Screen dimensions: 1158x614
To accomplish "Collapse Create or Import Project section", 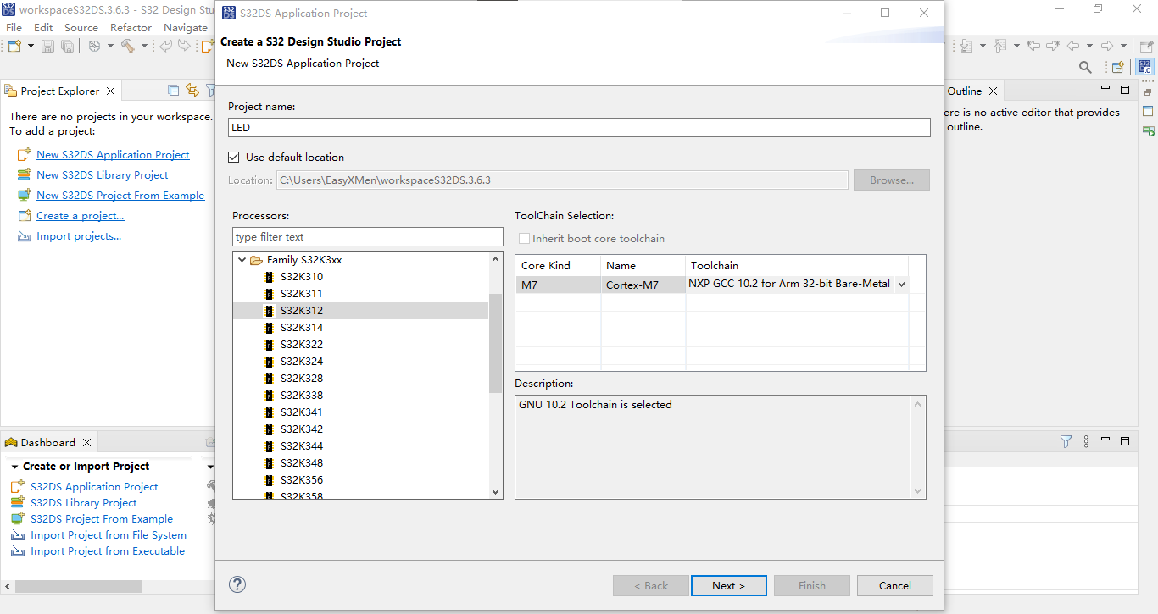I will 14,467.
